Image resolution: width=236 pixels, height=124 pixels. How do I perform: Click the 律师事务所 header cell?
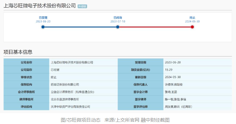(x=26, y=99)
